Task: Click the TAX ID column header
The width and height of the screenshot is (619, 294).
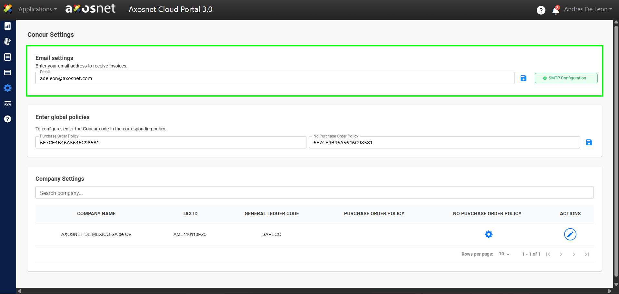Action: pyautogui.click(x=190, y=214)
